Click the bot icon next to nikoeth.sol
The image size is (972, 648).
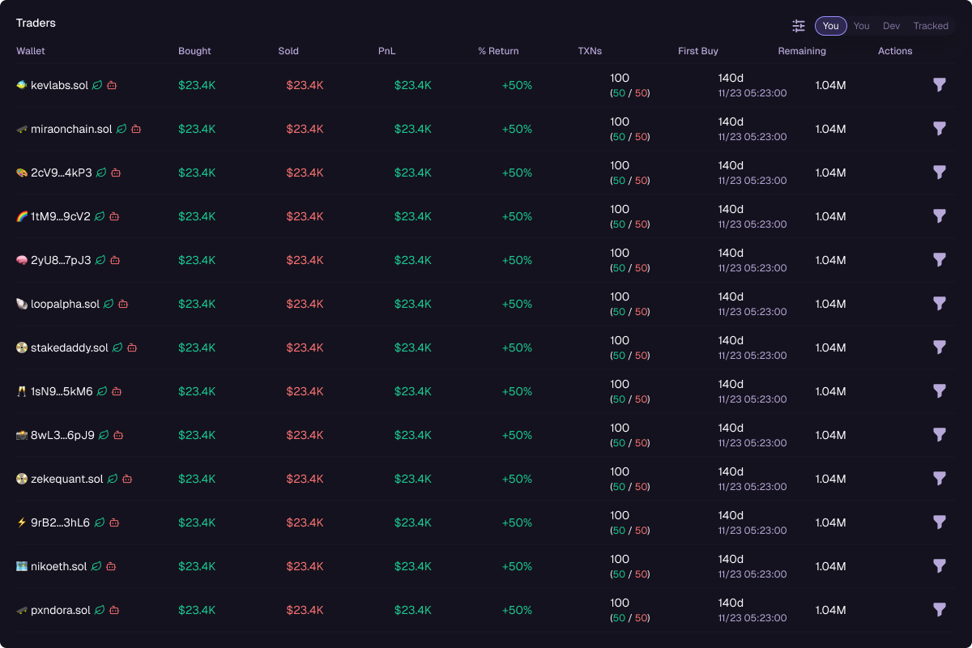(111, 566)
